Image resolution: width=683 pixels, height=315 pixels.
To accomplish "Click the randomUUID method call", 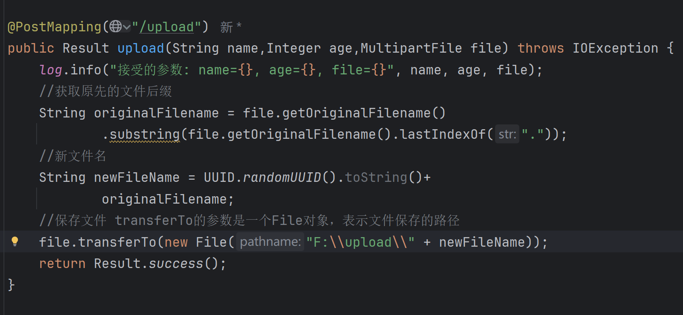I will 282,178.
